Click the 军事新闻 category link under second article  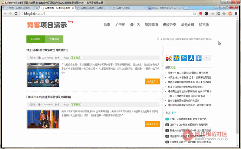76,105
